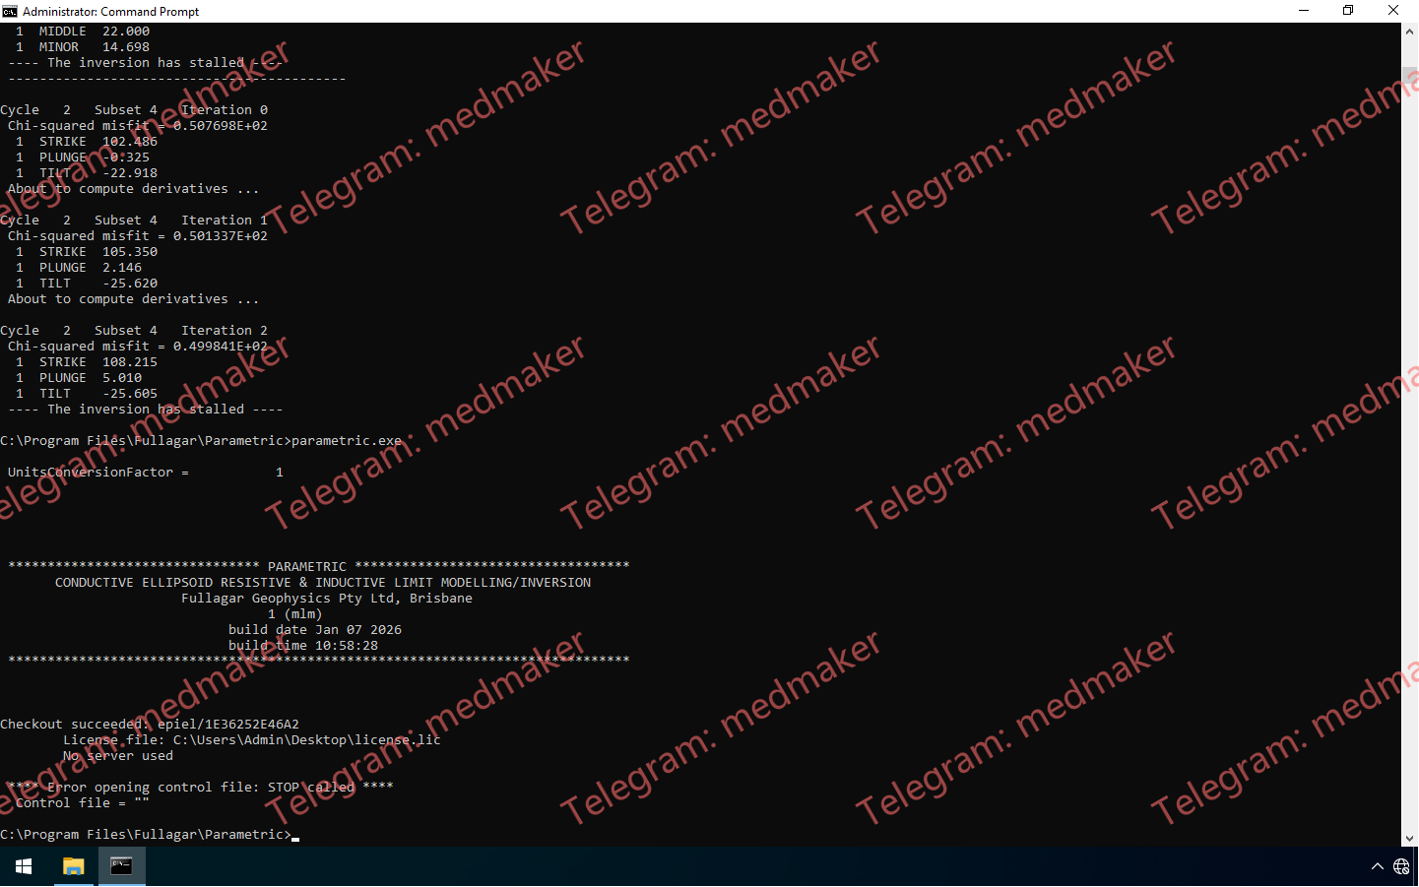Click the scrollbar down arrow
Viewport: 1419px width, 887px height.
[1409, 838]
